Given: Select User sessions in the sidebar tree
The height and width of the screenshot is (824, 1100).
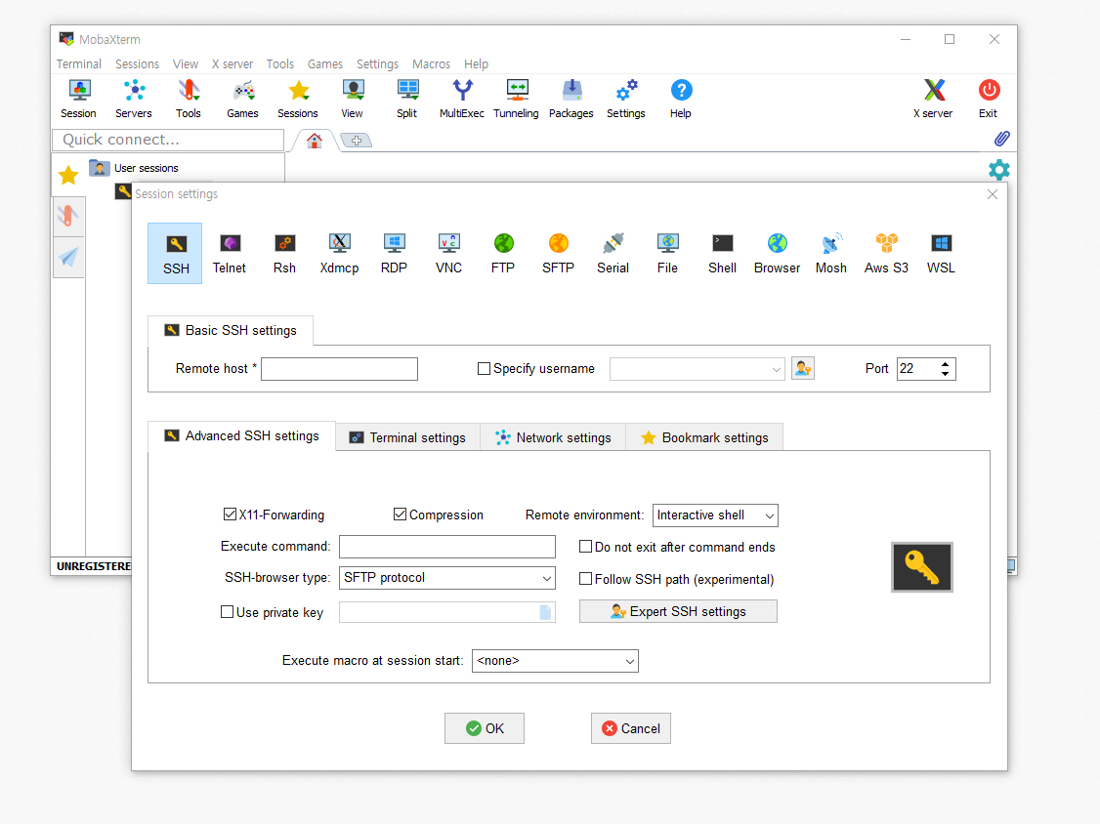Looking at the screenshot, I should pos(146,168).
